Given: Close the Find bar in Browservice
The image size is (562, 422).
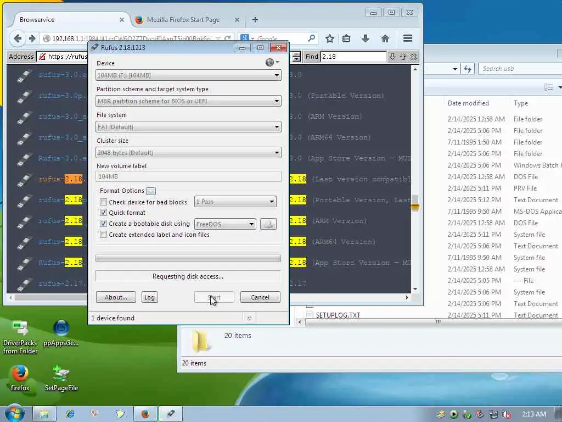Looking at the screenshot, I should point(414,57).
